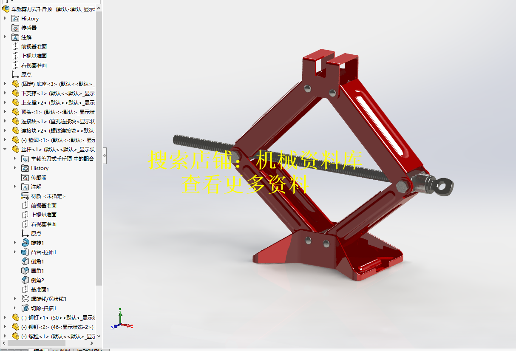Click the horizontal scroll-right arrow
This screenshot has width=516, height=351.
93,343
